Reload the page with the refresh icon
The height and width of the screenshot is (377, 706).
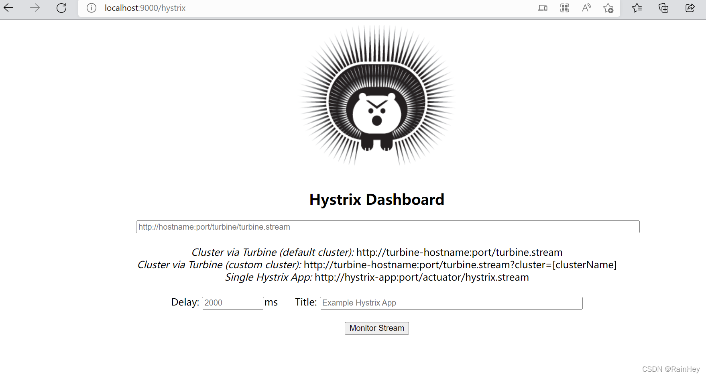tap(61, 8)
